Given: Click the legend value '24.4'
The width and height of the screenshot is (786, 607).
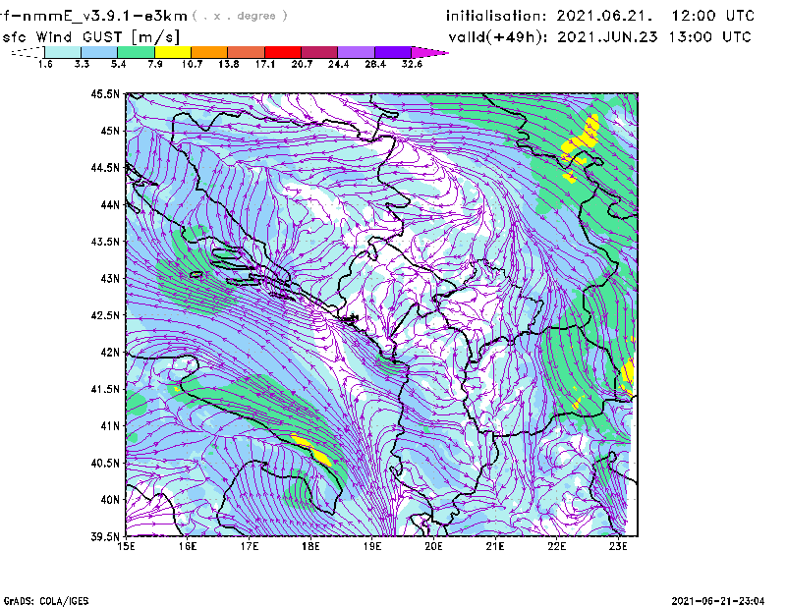Looking at the screenshot, I should (338, 64).
